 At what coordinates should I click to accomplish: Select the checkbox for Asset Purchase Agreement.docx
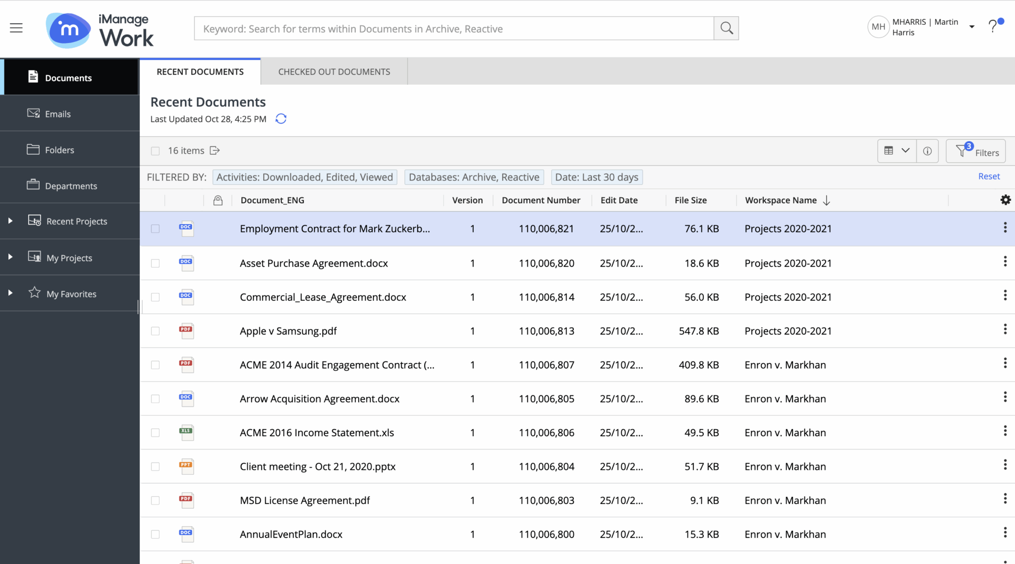coord(155,263)
